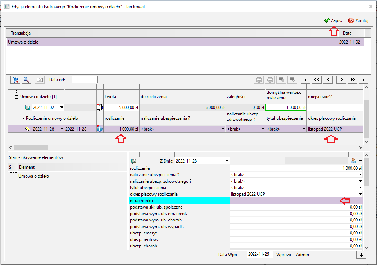Image resolution: width=377 pixels, height=265 pixels.
Task: Jump forward with double right chevron
Action: (353, 79)
